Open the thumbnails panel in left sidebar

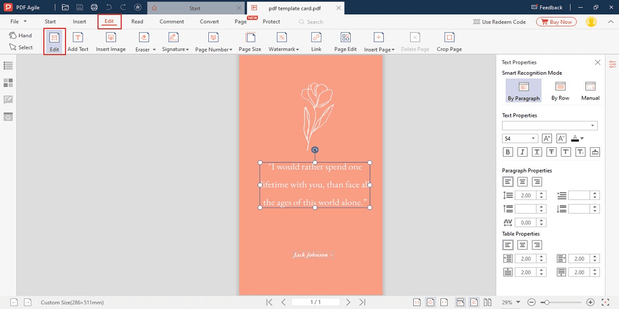click(8, 82)
